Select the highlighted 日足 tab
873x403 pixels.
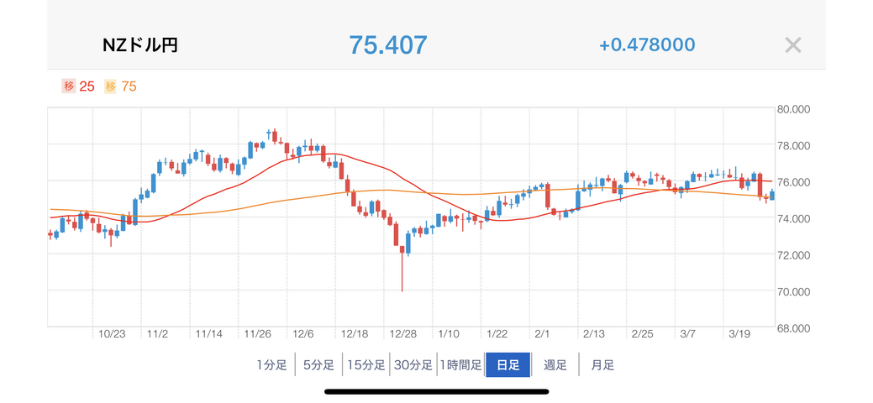tap(507, 365)
